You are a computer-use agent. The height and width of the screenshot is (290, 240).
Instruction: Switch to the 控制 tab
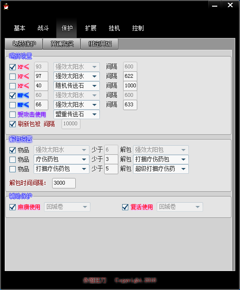(x=138, y=28)
